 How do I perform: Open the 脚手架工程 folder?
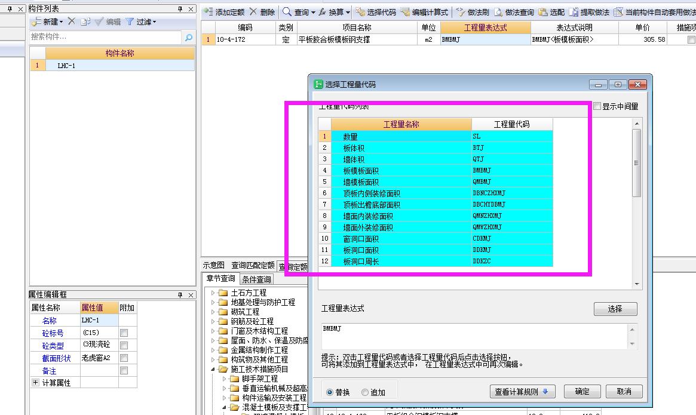(x=234, y=379)
